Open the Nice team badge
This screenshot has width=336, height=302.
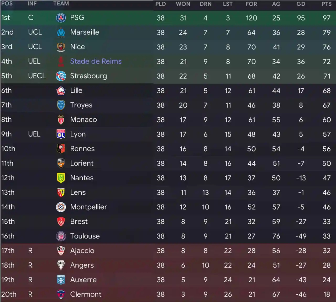point(61,47)
